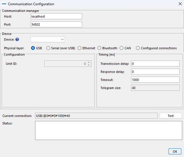Increase Unit ID with up arrow

click(x=89, y=63)
